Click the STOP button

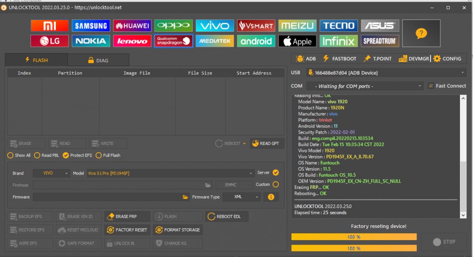pos(444,242)
